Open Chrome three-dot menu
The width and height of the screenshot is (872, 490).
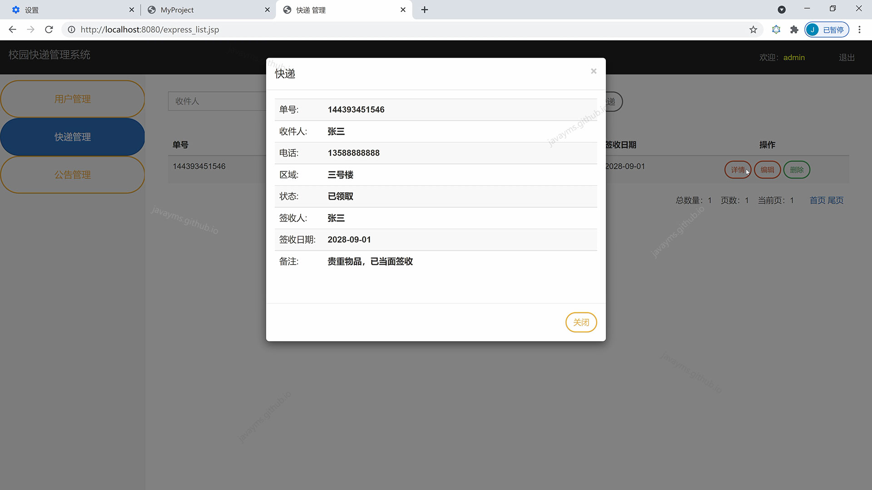click(x=859, y=29)
